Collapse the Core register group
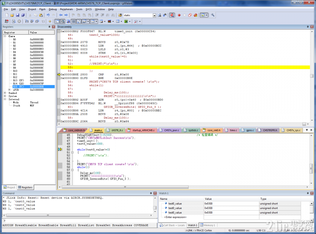Image resolution: width=316 pixels, height=234 pixels. pos(5,36)
